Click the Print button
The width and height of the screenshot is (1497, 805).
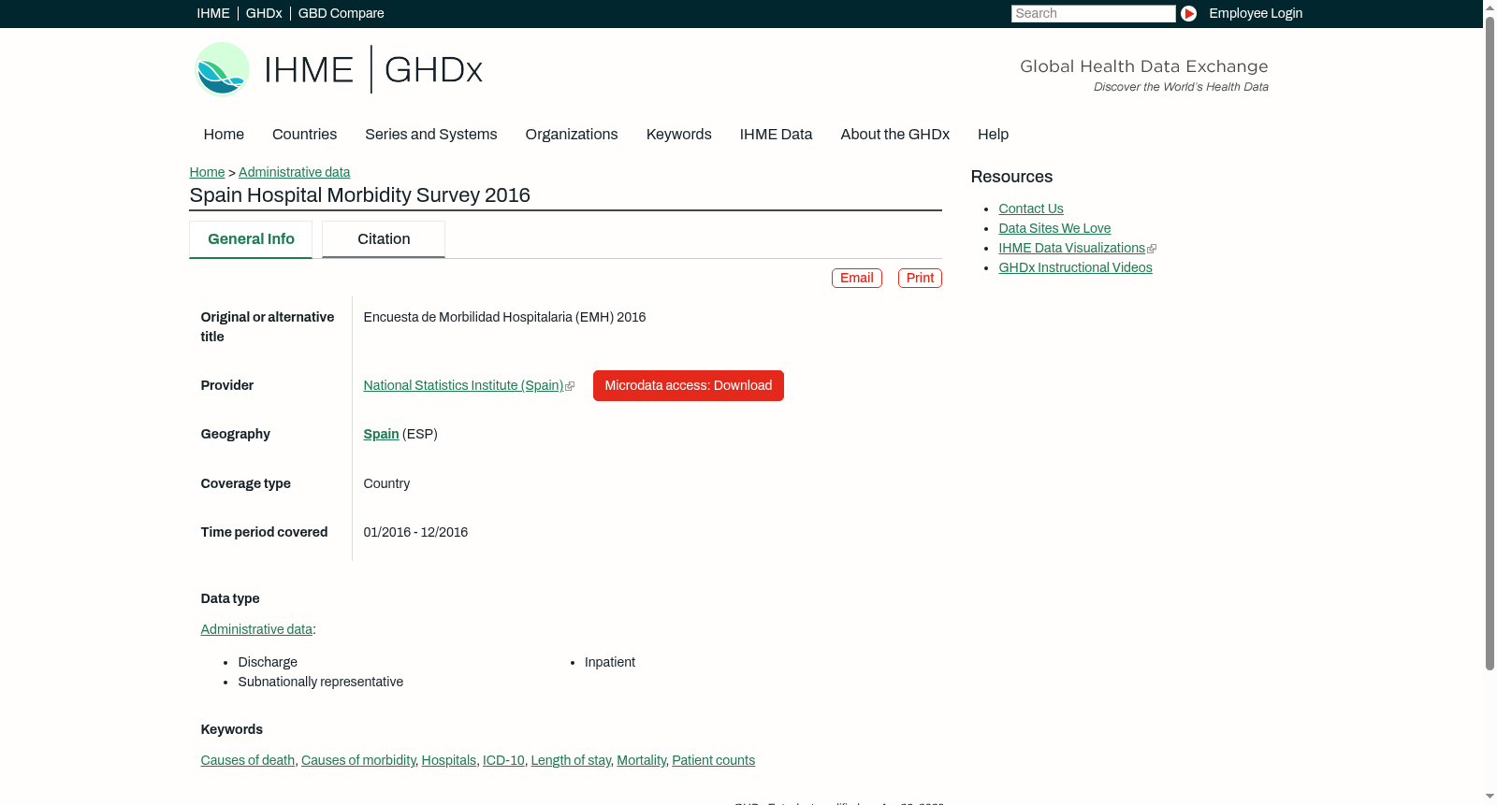(921, 278)
